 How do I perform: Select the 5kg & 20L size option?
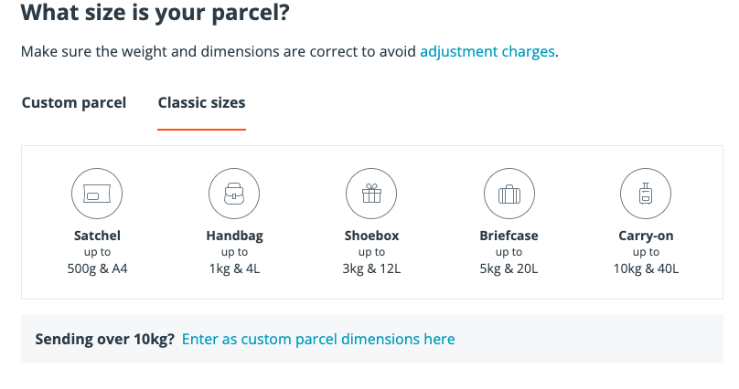509,268
